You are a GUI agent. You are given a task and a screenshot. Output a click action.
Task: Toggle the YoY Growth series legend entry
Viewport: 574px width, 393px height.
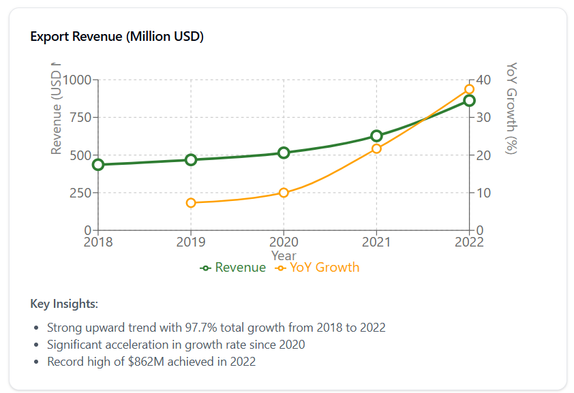317,268
